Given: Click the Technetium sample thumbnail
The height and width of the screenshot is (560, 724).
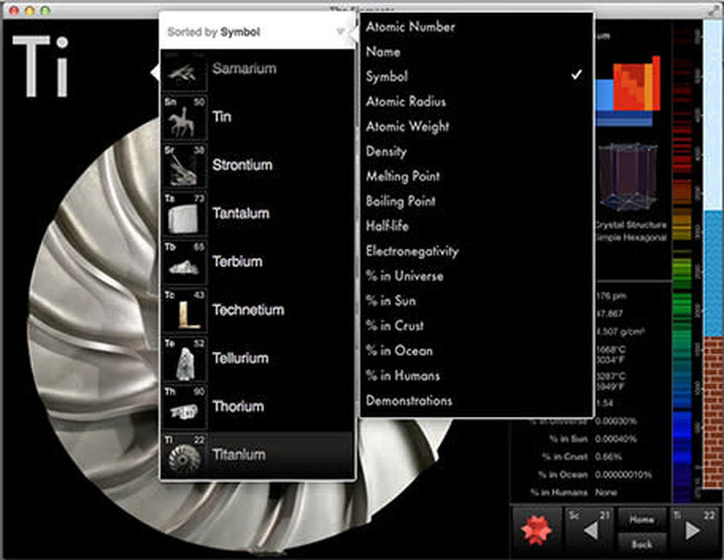Looking at the screenshot, I should (x=184, y=311).
